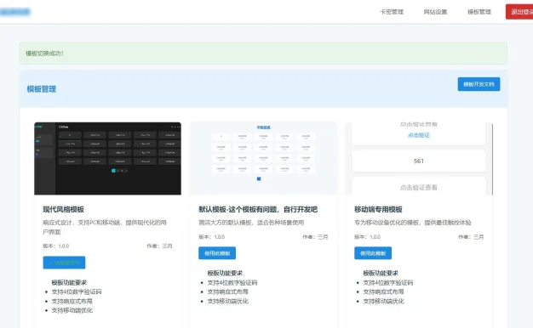This screenshot has width=533, height=328.
Task: Click the 专为移动设备优化的模板 description
Action: click(x=413, y=223)
